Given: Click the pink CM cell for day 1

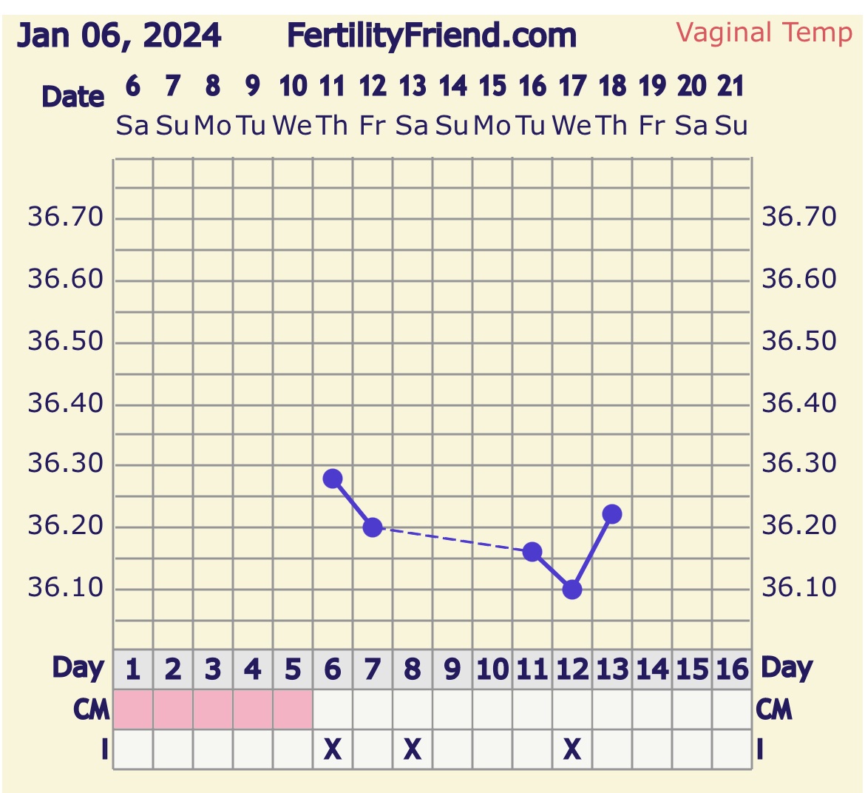Looking at the screenshot, I should click(133, 709).
